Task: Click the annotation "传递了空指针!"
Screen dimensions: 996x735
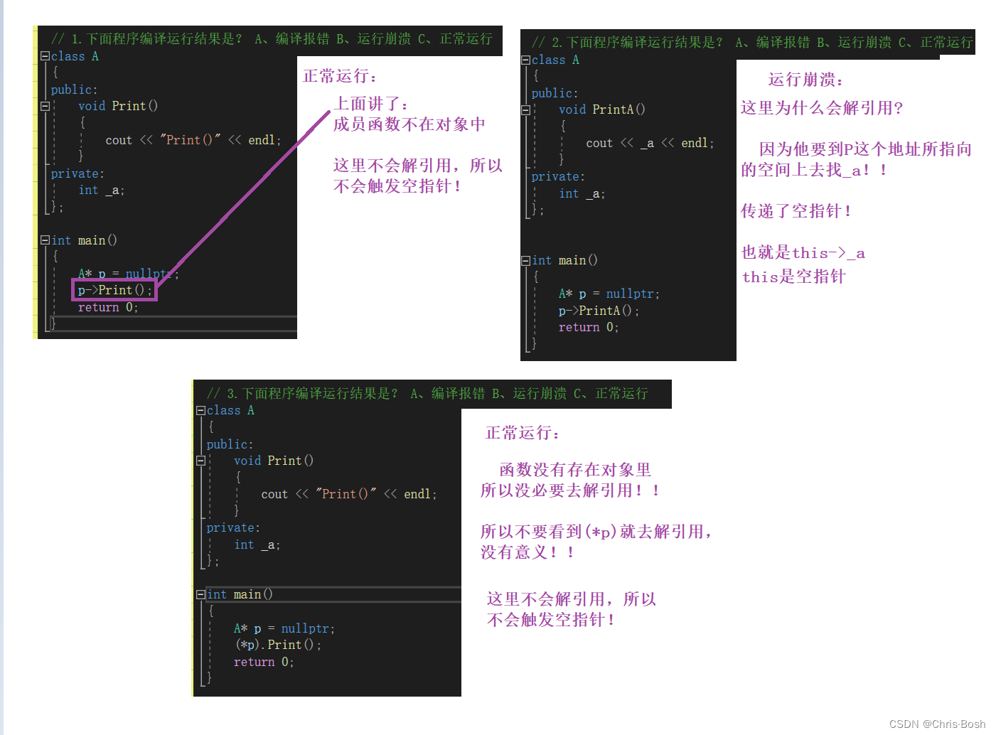Action: click(796, 211)
